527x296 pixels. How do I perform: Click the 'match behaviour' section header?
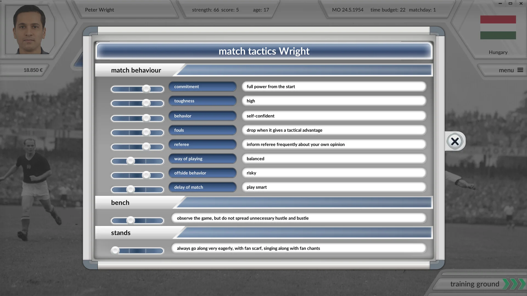[x=136, y=70]
